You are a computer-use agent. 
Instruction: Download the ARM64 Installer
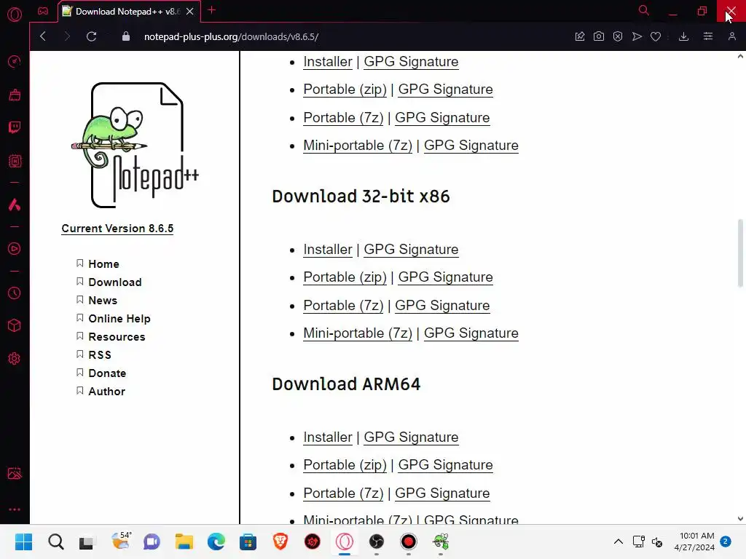point(328,437)
